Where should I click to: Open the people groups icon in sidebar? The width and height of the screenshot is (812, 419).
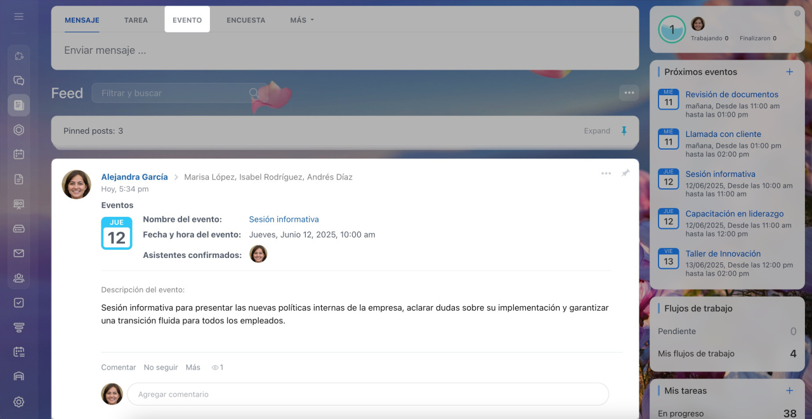[x=18, y=278]
